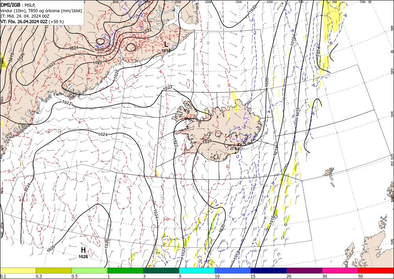
Task: Select the pink 30–50 legend color segment
Action: (x=340, y=270)
